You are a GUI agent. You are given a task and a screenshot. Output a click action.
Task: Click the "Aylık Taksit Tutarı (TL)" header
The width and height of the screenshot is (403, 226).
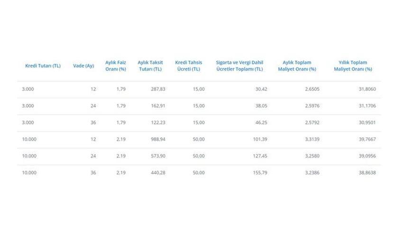[150, 66]
